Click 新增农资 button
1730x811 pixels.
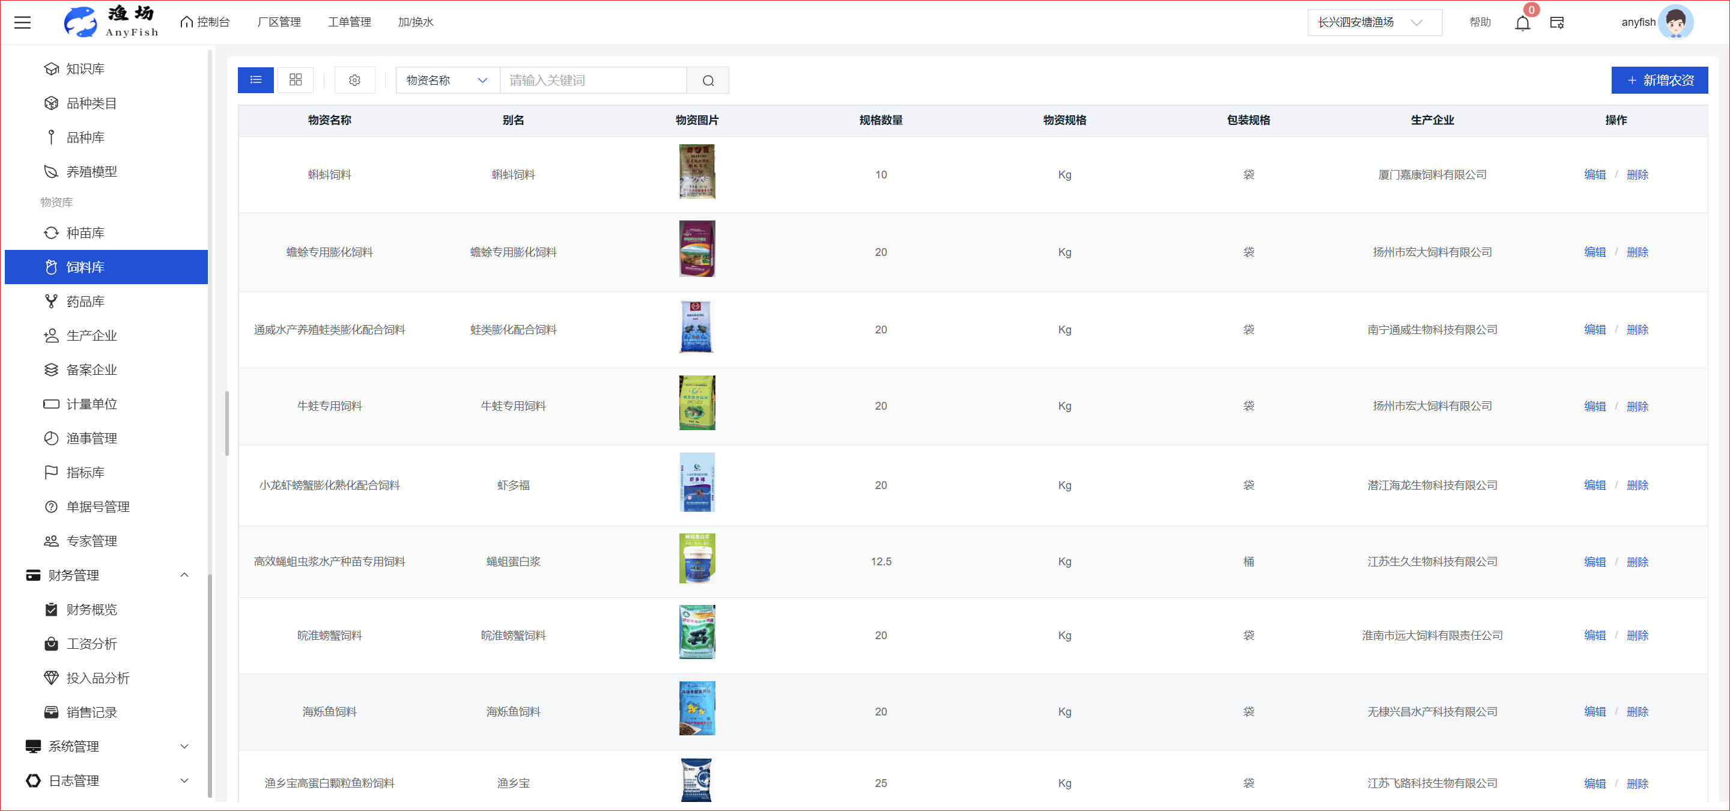1659,80
